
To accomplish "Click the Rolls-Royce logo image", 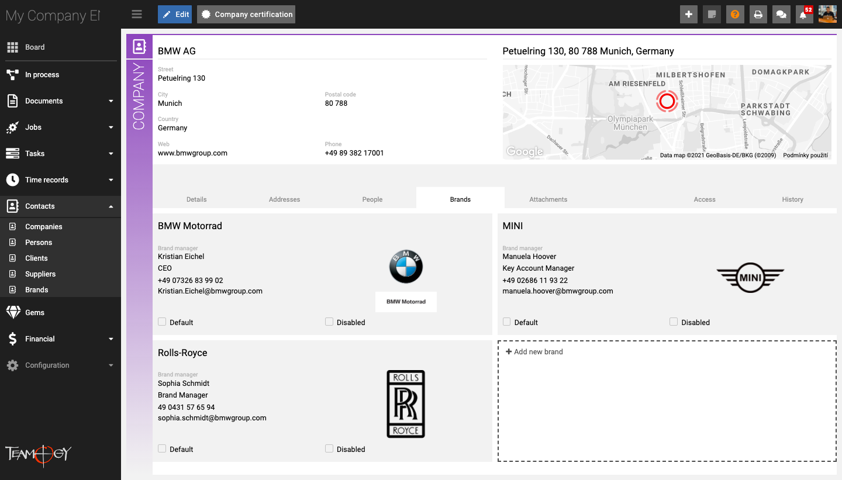I will [406, 404].
